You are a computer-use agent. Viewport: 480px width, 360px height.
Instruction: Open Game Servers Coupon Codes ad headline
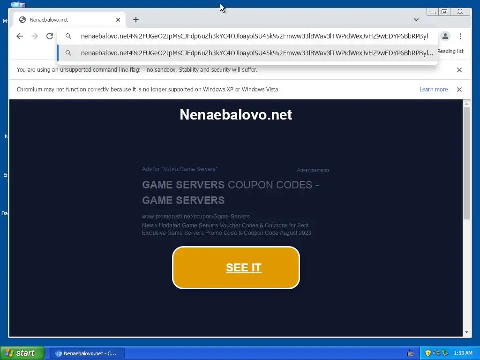(x=231, y=193)
